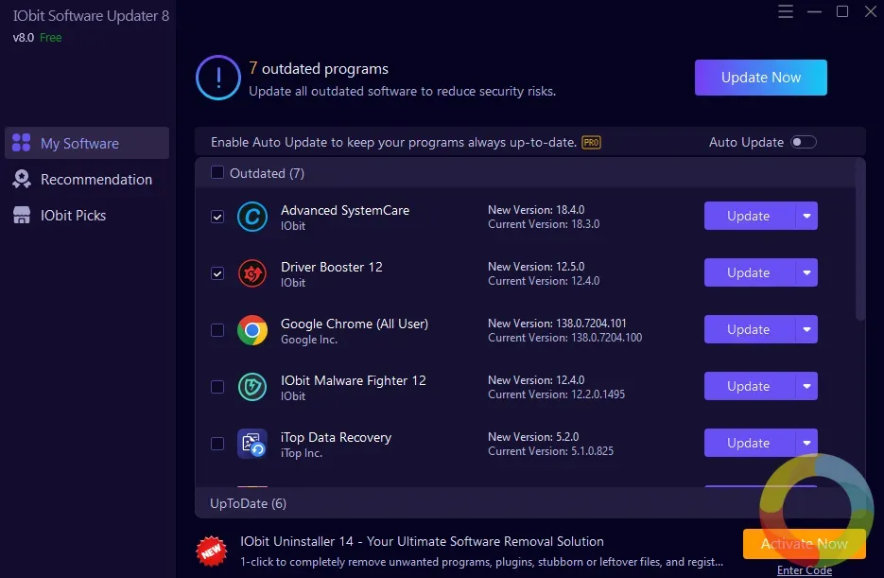Update Driver Booster 12 to 12.5.0
The width and height of the screenshot is (884, 578).
tap(749, 273)
